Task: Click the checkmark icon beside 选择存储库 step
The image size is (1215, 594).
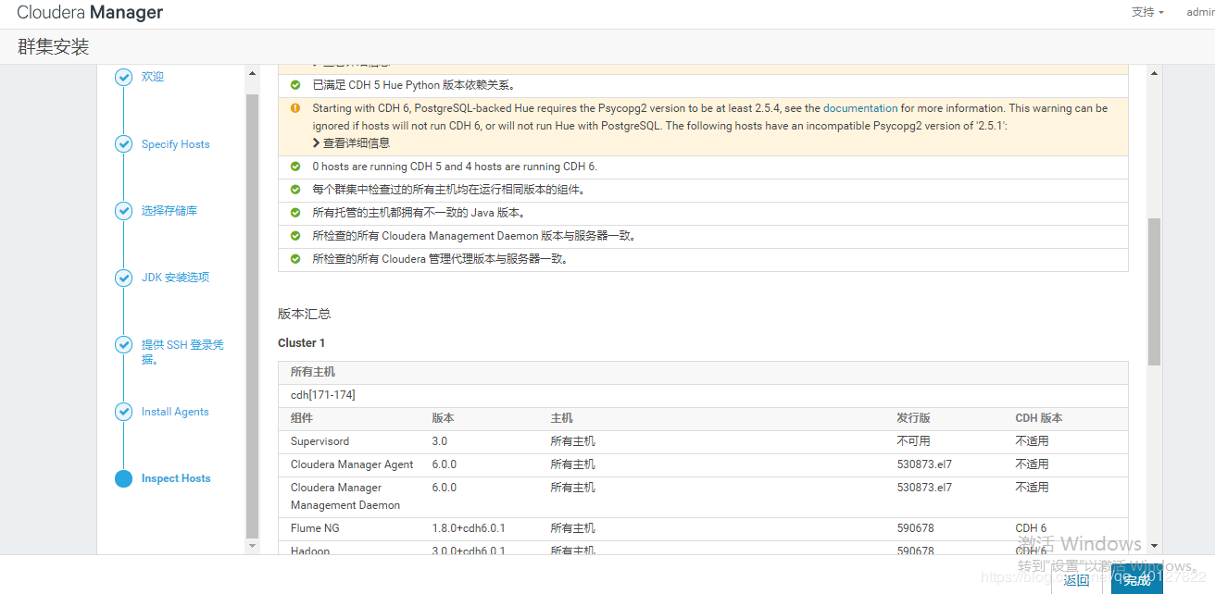Action: pyautogui.click(x=123, y=211)
